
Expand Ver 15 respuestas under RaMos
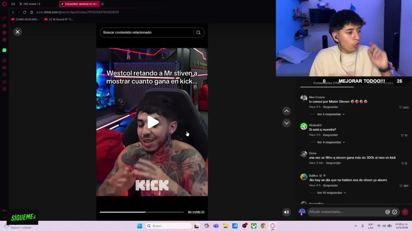pos(331,193)
